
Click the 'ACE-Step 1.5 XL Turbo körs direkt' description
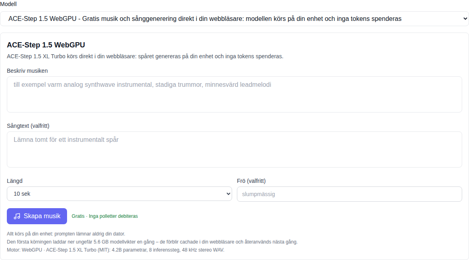[x=145, y=56]
